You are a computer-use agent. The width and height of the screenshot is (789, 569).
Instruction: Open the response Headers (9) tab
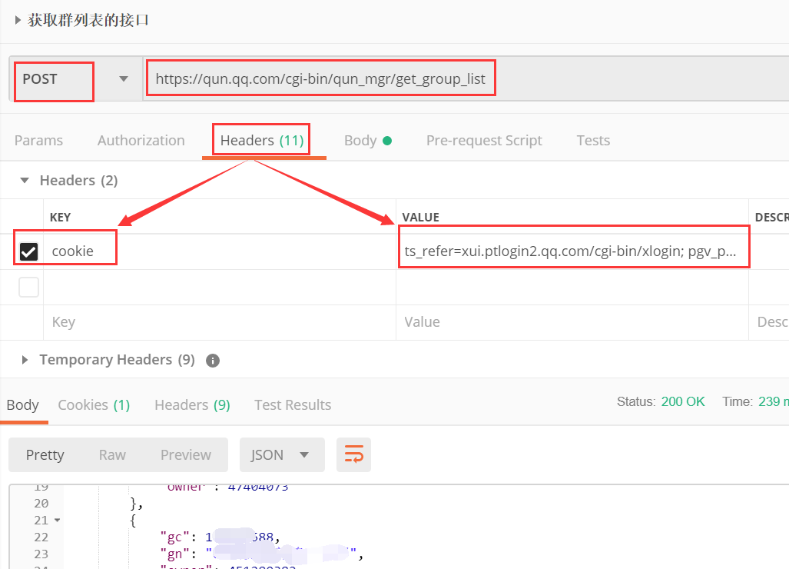click(192, 405)
